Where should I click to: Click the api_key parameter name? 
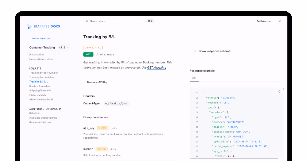click(x=89, y=128)
